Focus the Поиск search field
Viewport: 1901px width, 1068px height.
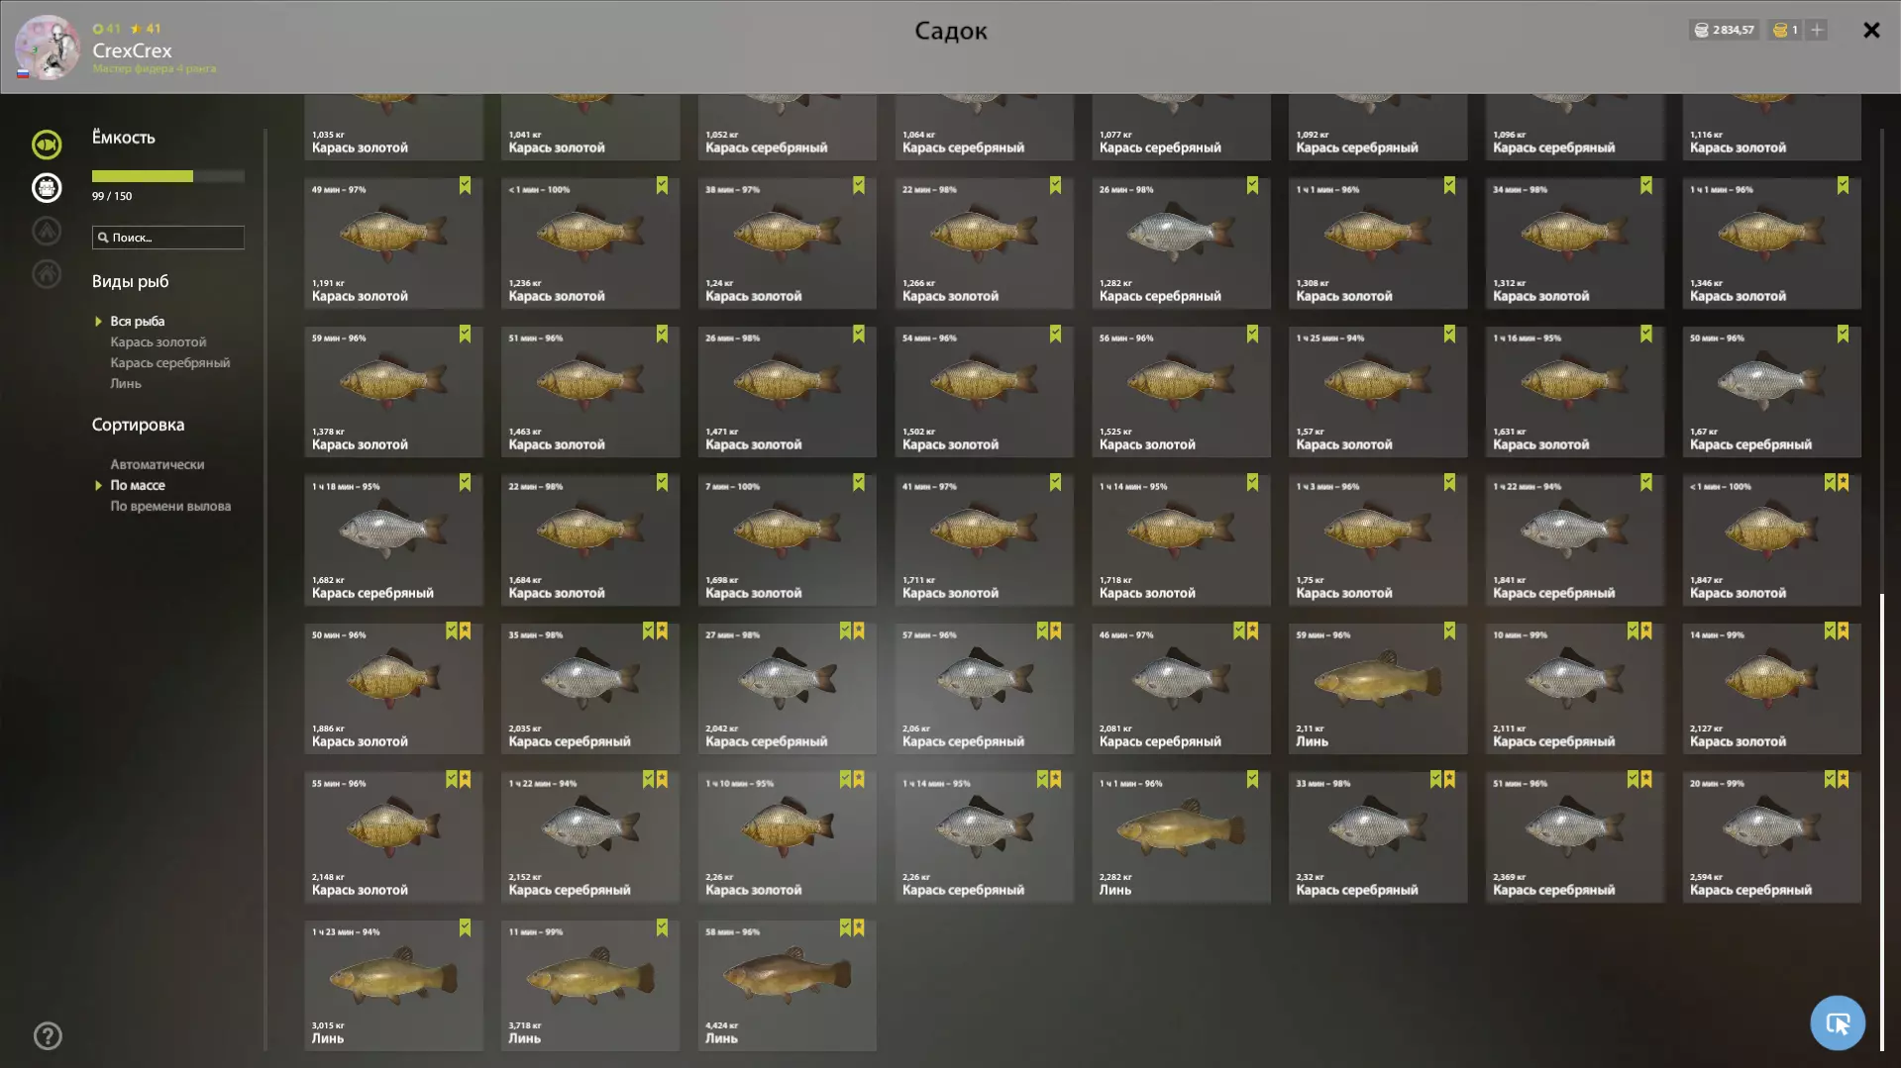coord(168,238)
